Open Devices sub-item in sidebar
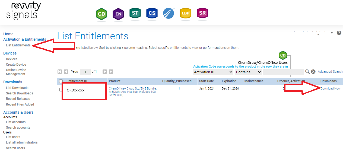343x156 pixels. 12,59
